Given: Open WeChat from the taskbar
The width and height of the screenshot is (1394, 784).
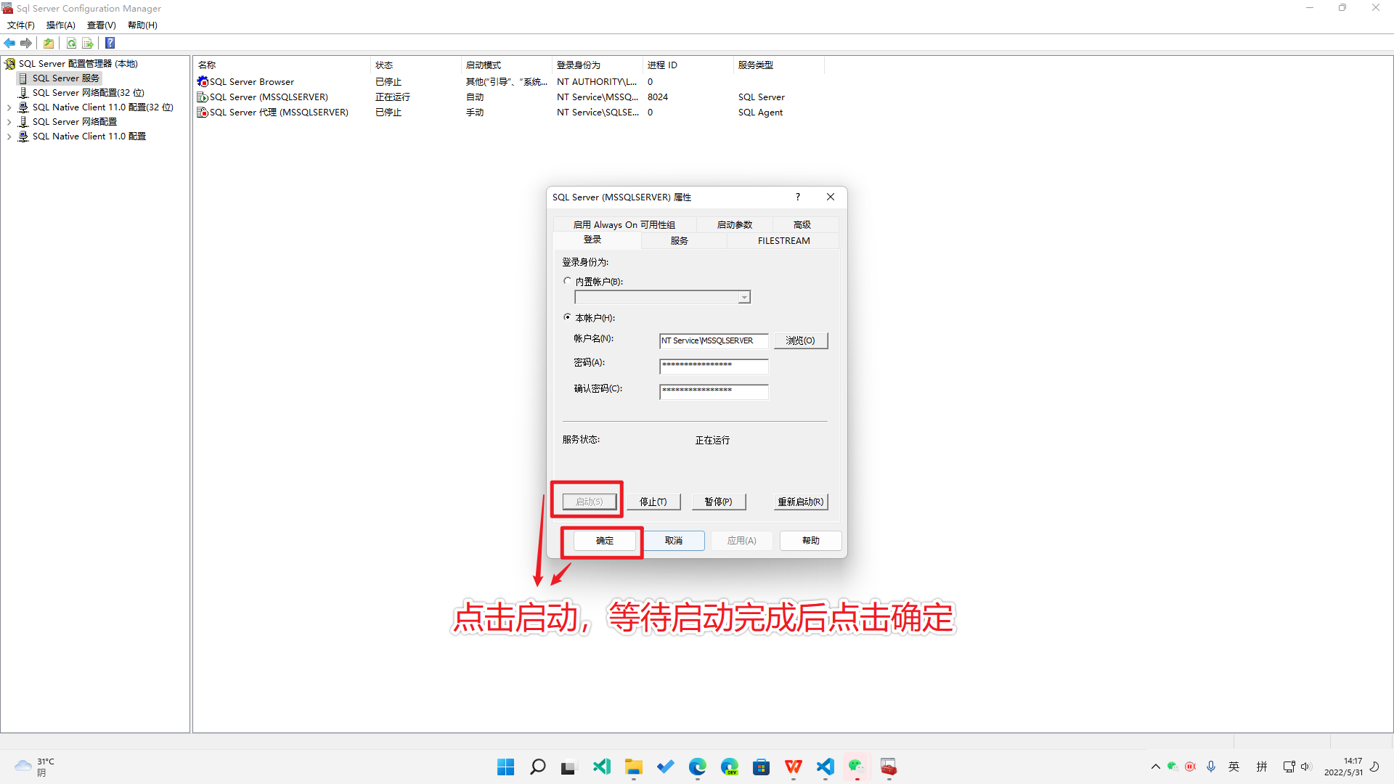Looking at the screenshot, I should (857, 767).
